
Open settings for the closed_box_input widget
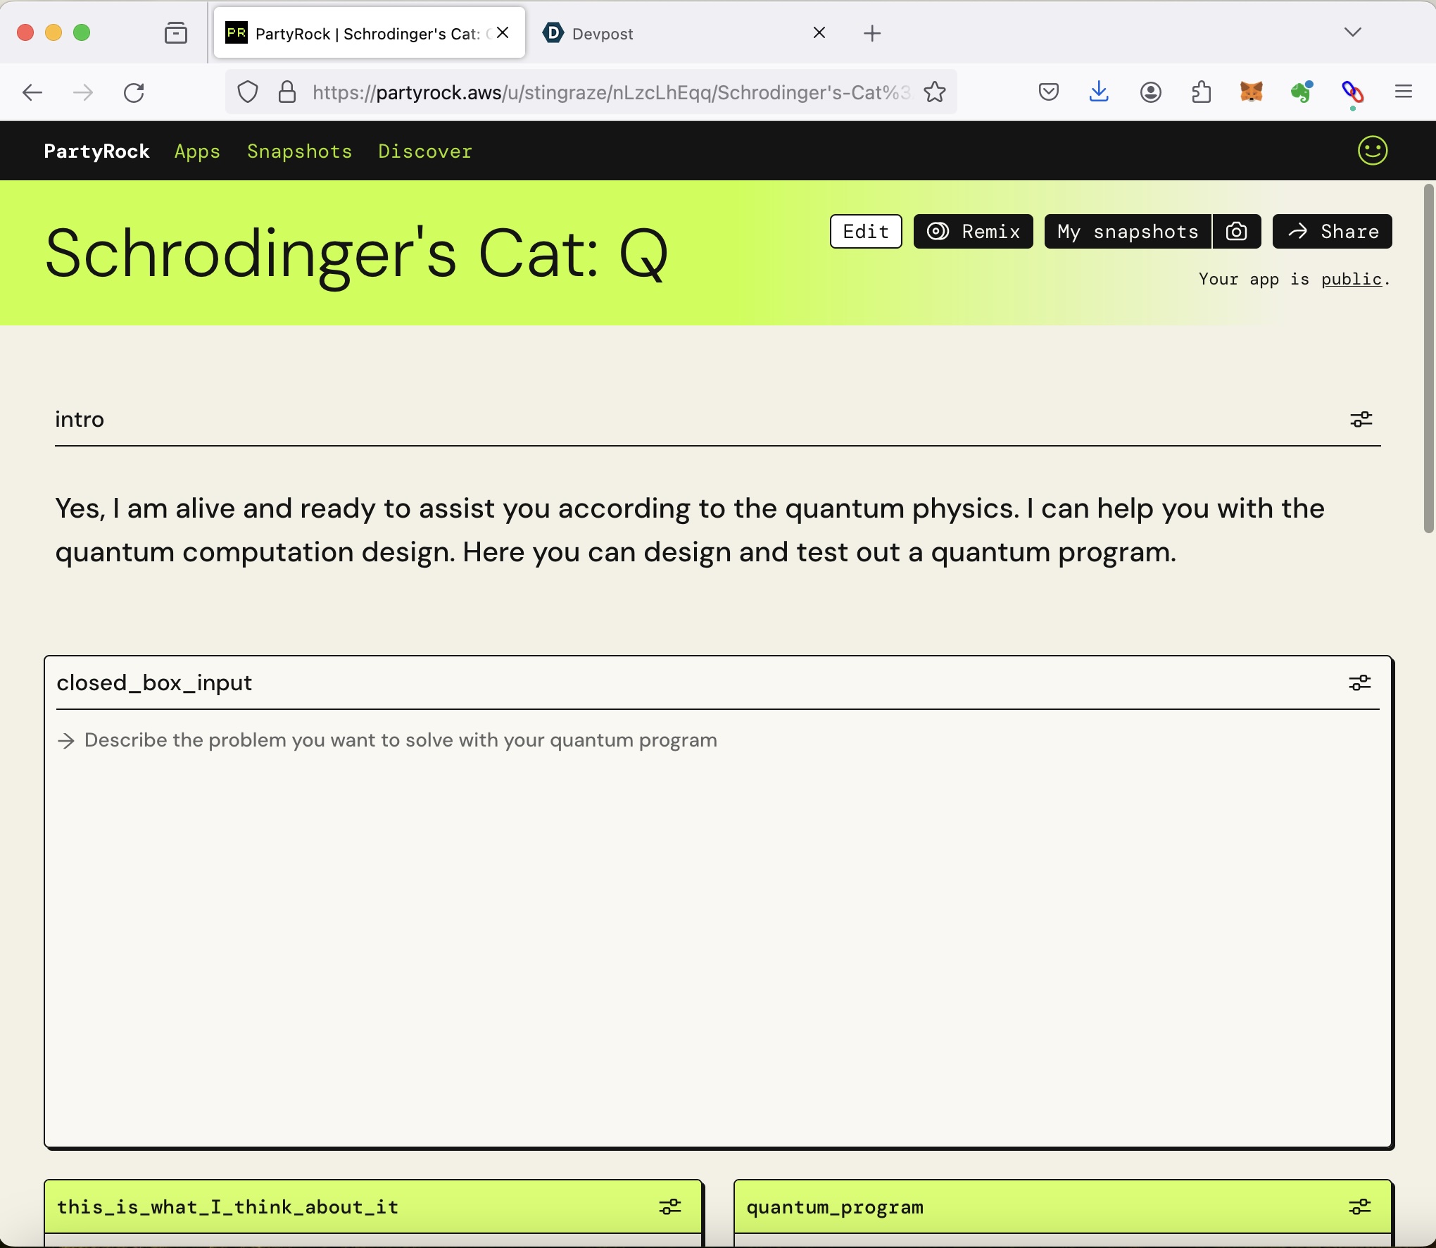point(1359,683)
